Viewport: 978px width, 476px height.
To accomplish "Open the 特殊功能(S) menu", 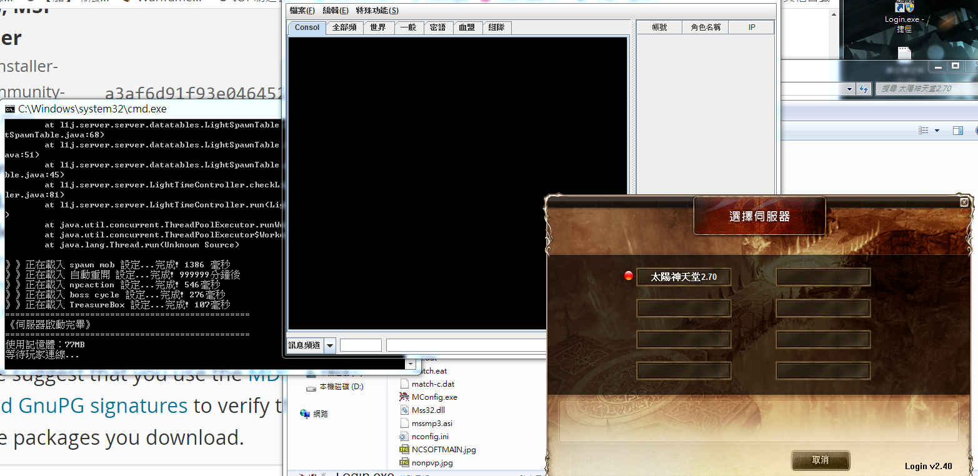I will point(377,11).
